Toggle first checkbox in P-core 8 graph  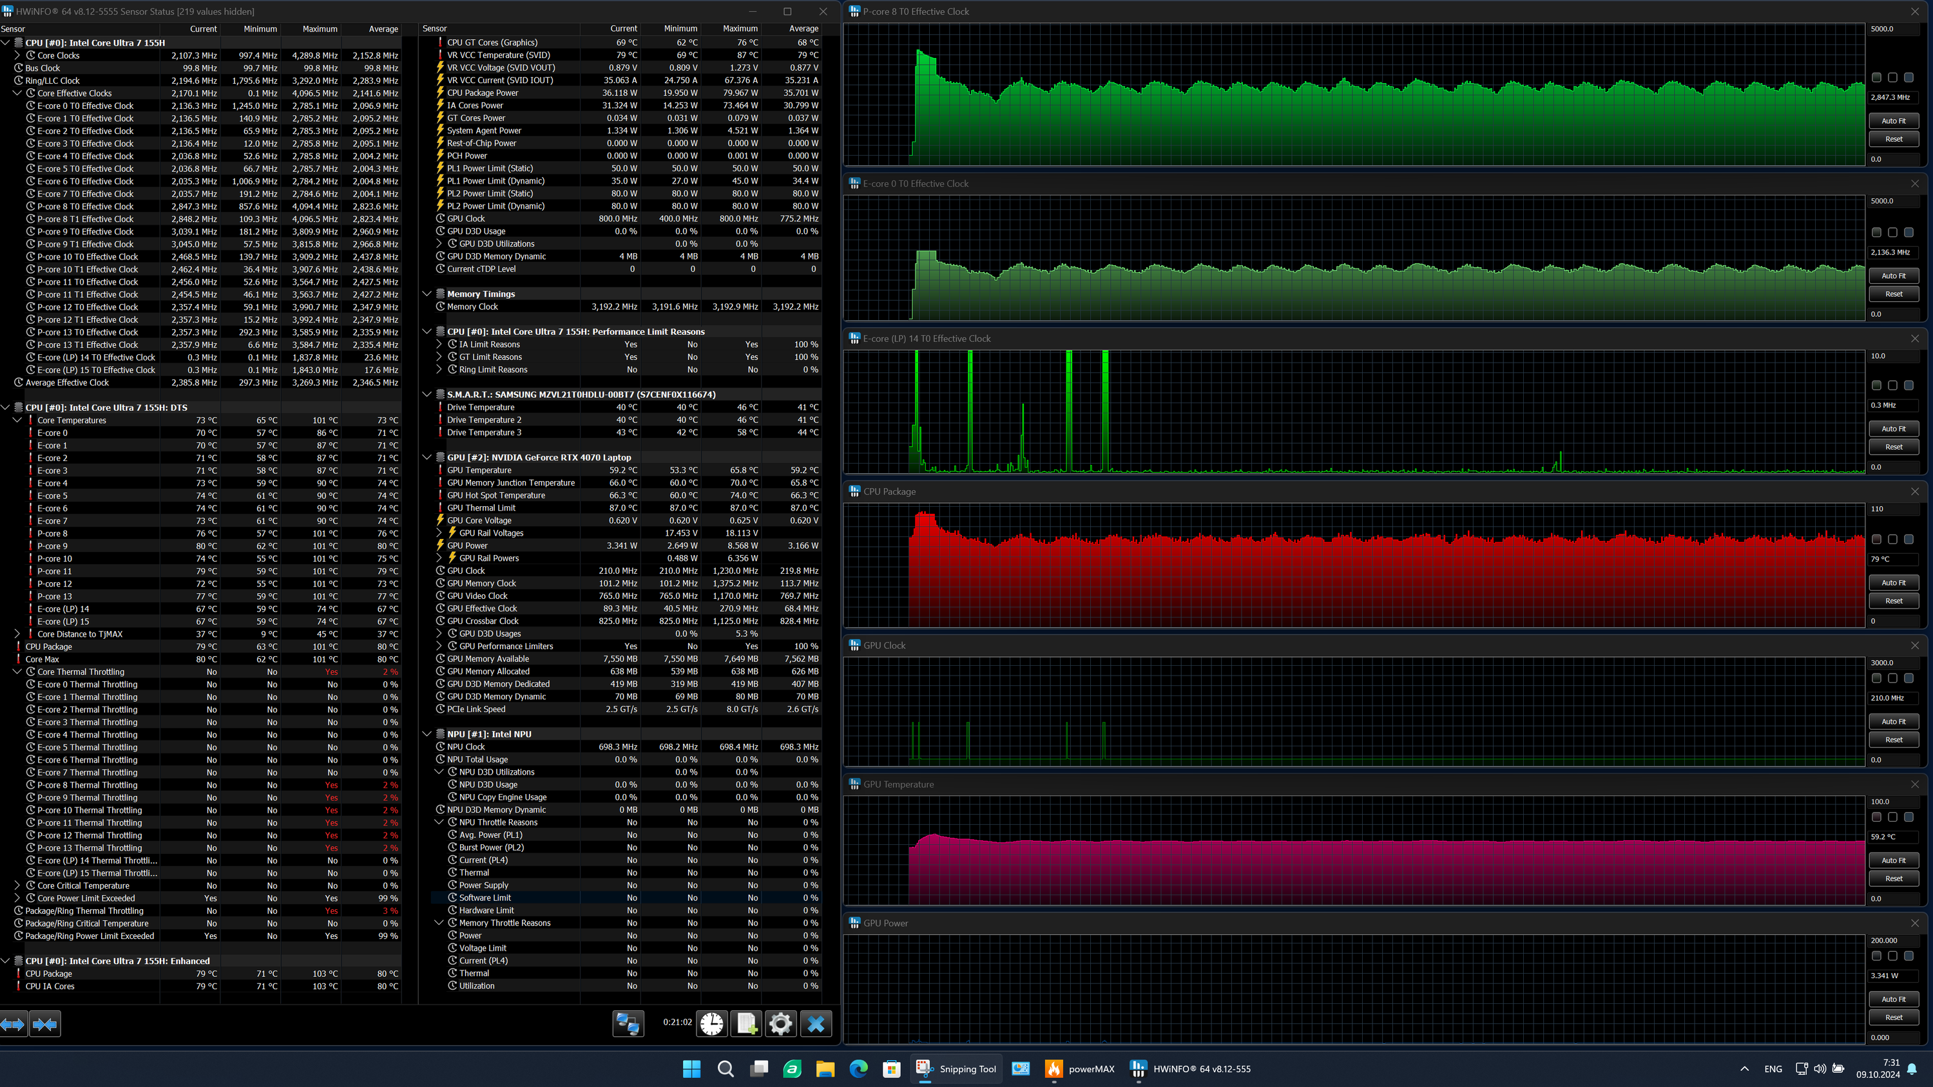[x=1876, y=77]
